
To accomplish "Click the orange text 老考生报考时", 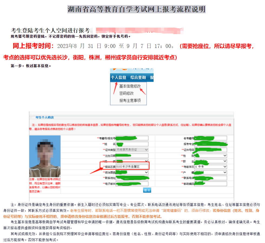I will (x=81, y=211).
